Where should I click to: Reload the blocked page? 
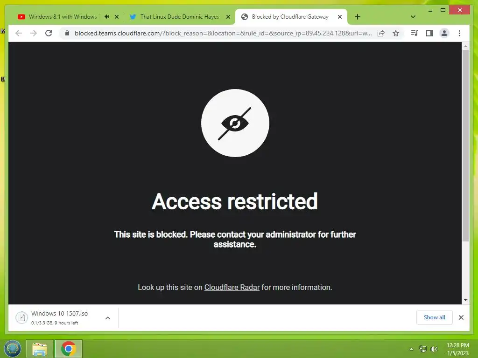point(49,33)
